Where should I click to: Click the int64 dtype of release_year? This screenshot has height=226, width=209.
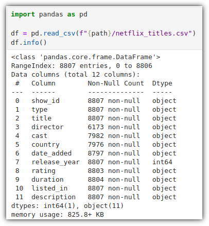162,162
